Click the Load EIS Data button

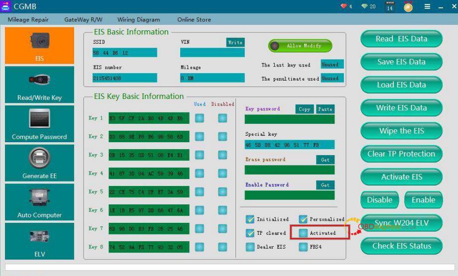pos(401,85)
